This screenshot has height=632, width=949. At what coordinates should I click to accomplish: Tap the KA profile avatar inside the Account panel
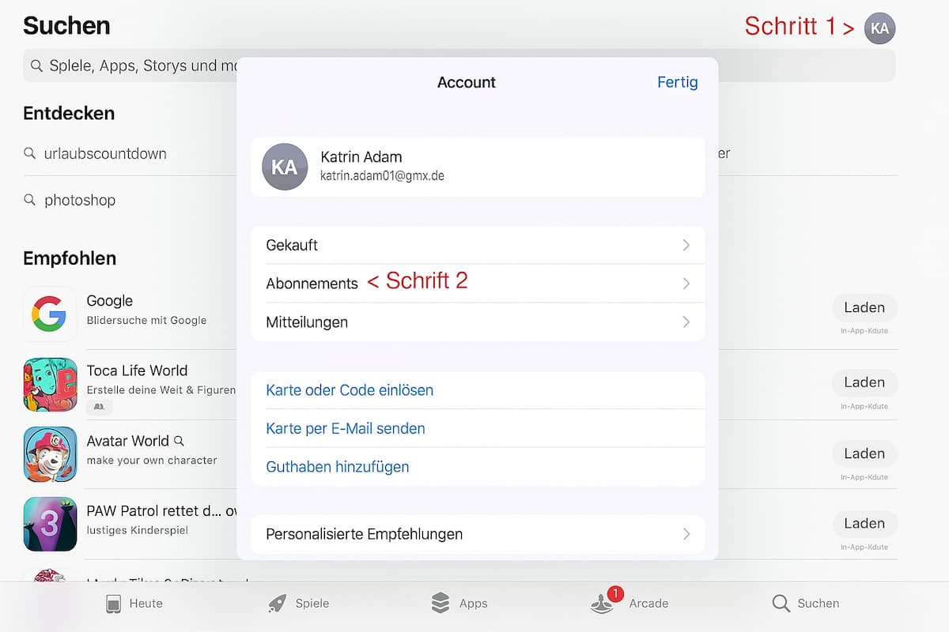[285, 167]
